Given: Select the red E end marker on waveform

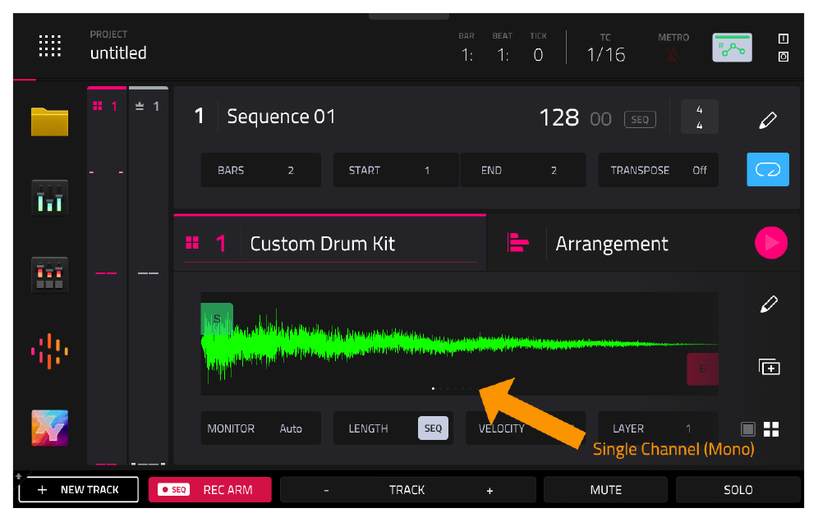Looking at the screenshot, I should click(703, 369).
